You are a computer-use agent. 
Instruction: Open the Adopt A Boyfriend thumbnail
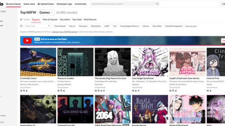(187, 109)
